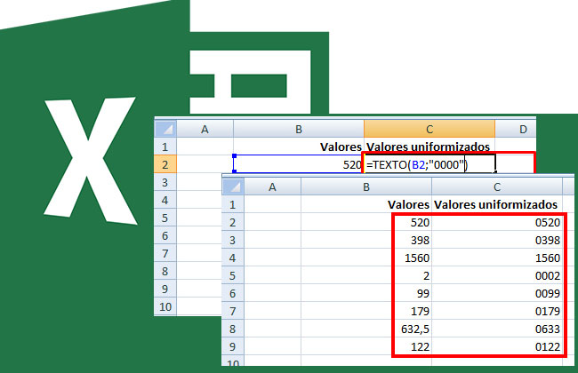The height and width of the screenshot is (373, 578).
Task: Select cell B4 with 1560 in front sheet
Action: [x=366, y=258]
